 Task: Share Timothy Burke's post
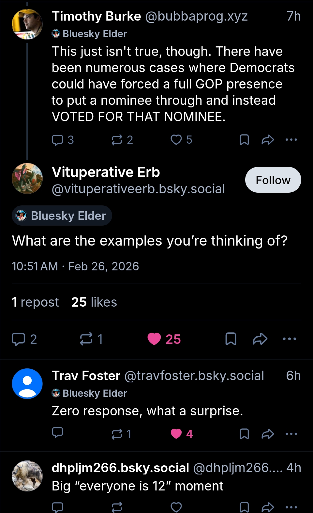point(268,140)
